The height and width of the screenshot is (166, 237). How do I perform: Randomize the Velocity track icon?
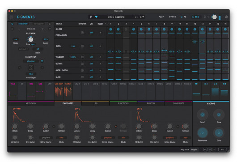pyautogui.click(x=82, y=57)
